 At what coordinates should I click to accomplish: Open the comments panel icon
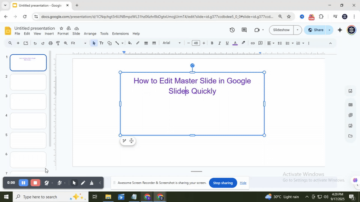(x=244, y=30)
